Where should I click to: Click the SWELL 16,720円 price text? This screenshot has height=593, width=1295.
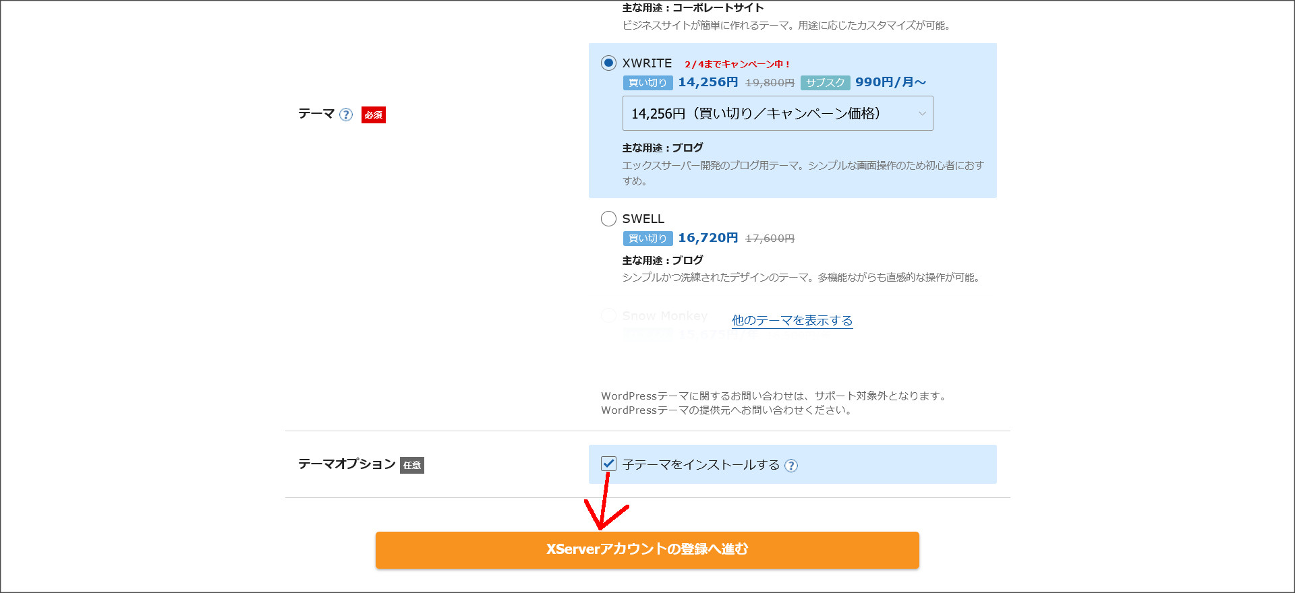pyautogui.click(x=708, y=238)
